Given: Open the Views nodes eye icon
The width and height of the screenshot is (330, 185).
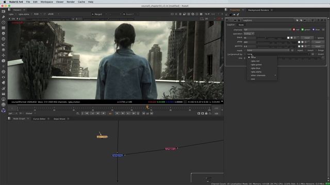Looking at the screenshot, I should coord(4,77).
